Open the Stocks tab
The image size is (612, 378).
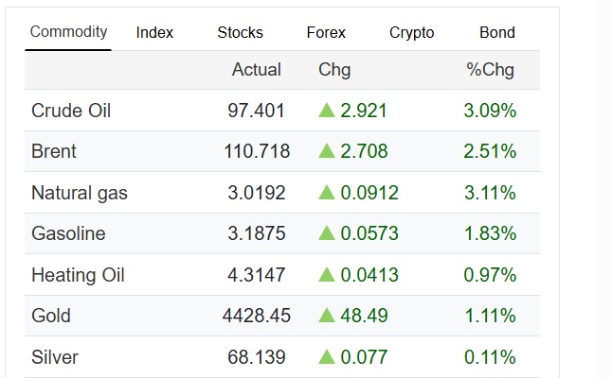[x=241, y=32]
